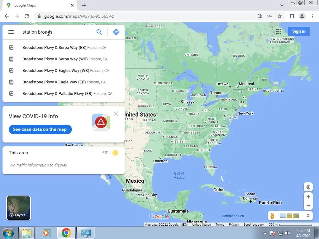Image resolution: width=319 pixels, height=239 pixels.
Task: Toggle the 500 mi map scale
Action: point(290,225)
